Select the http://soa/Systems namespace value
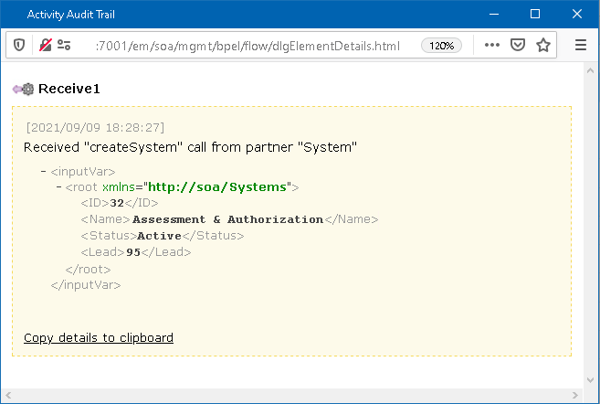This screenshot has width=600, height=404. (x=215, y=187)
